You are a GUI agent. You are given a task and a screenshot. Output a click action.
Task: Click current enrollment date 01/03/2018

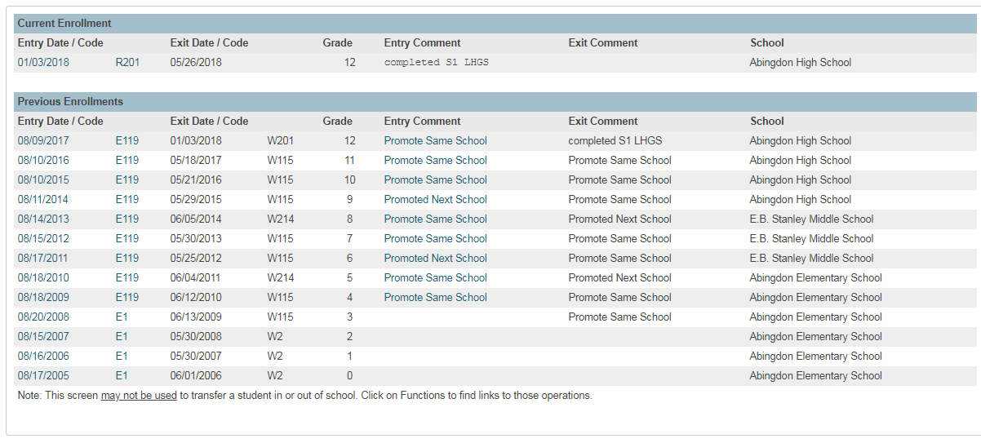coord(43,62)
